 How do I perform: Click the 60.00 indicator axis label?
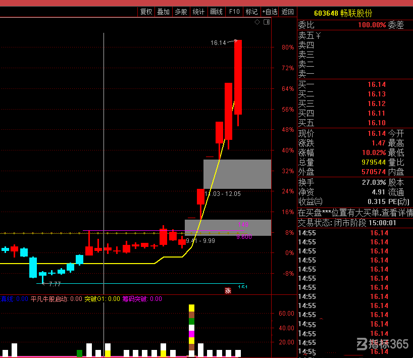286,314
